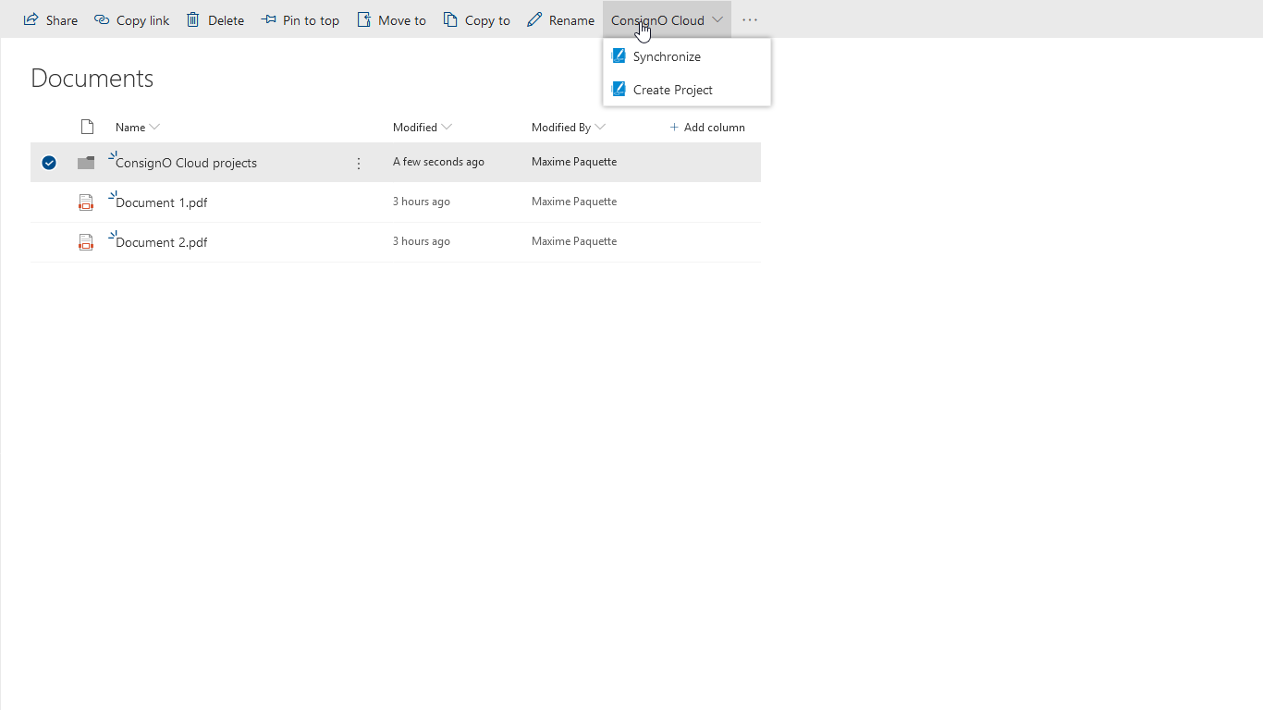Click Maxime Paquette in Document 2.pdf row
Viewport: 1263px width, 710px height.
tap(574, 241)
